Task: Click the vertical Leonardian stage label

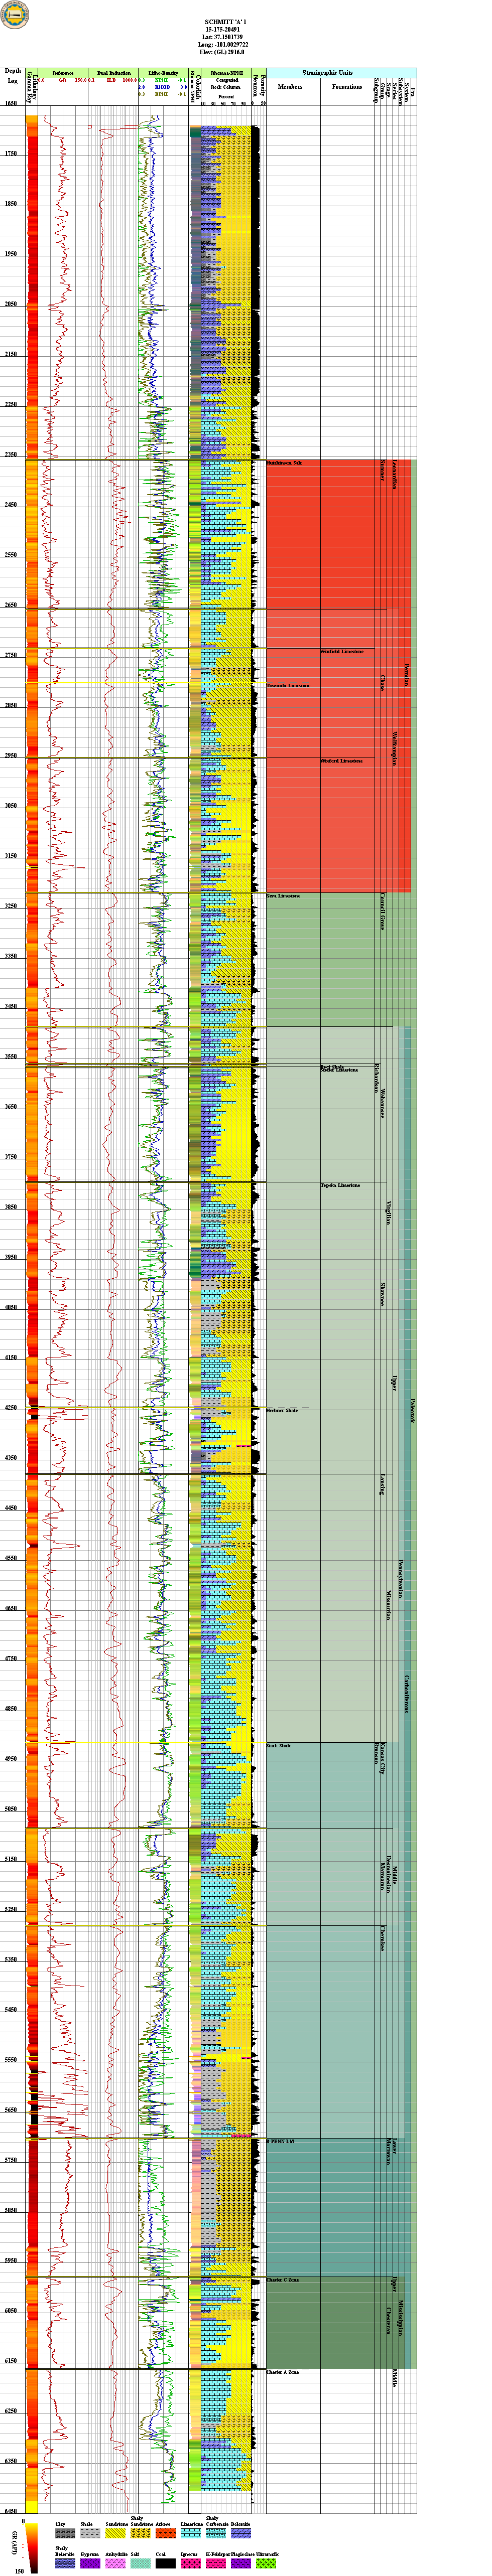Action: [x=393, y=475]
